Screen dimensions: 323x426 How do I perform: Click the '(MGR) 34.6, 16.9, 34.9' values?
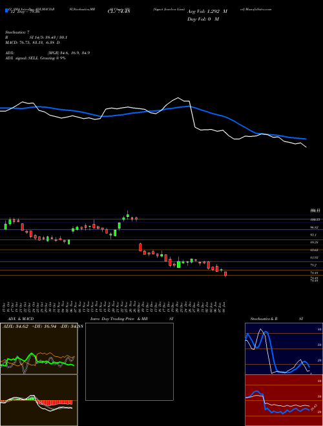tap(68, 53)
